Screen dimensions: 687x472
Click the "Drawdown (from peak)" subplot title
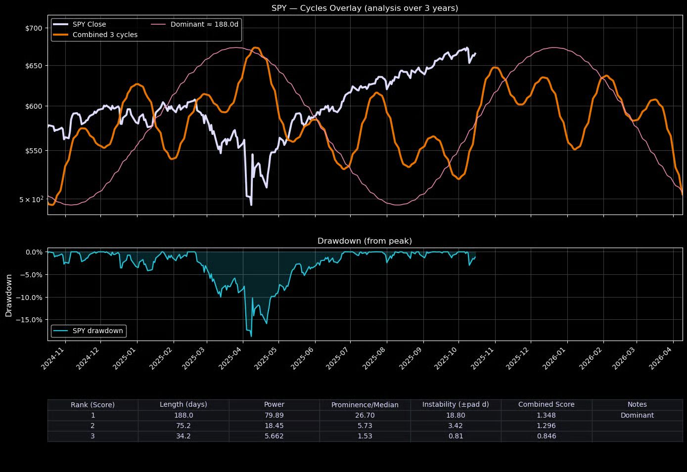(x=365, y=241)
